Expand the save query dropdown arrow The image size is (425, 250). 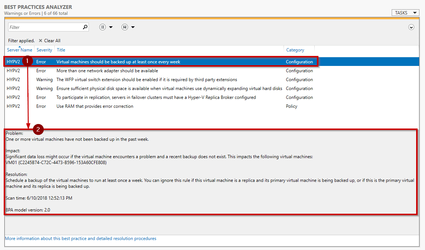pyautogui.click(x=133, y=27)
